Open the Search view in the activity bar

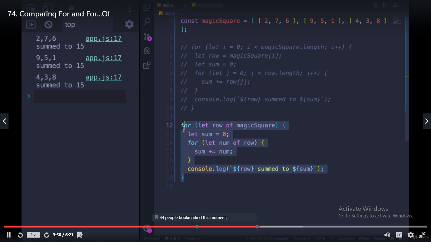point(146,22)
